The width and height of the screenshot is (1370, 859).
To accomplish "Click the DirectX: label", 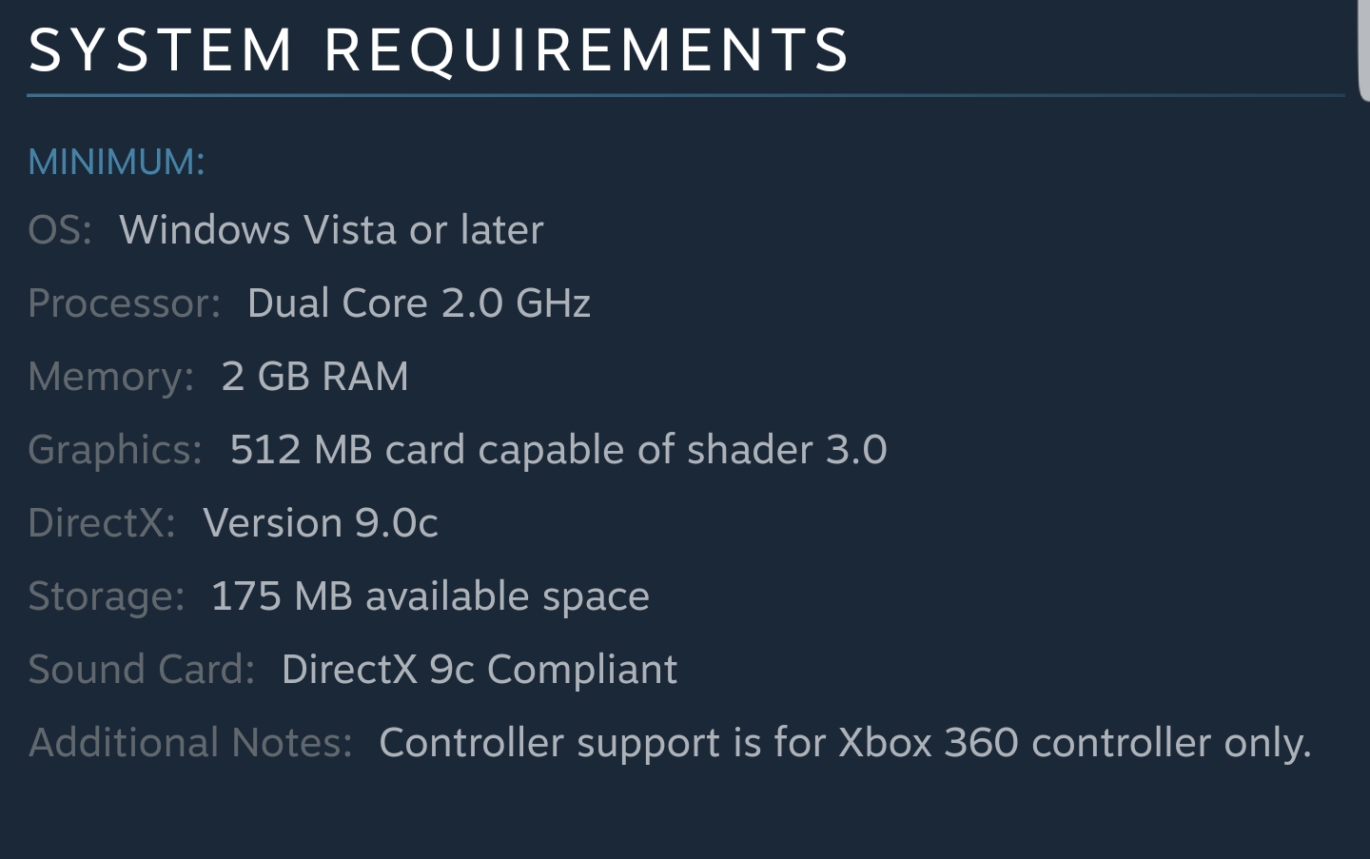I will pos(102,523).
